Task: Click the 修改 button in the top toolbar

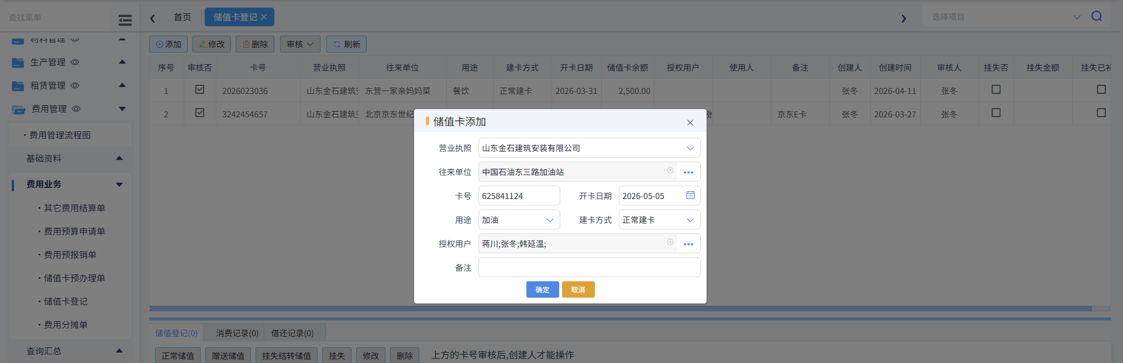Action: [x=212, y=44]
